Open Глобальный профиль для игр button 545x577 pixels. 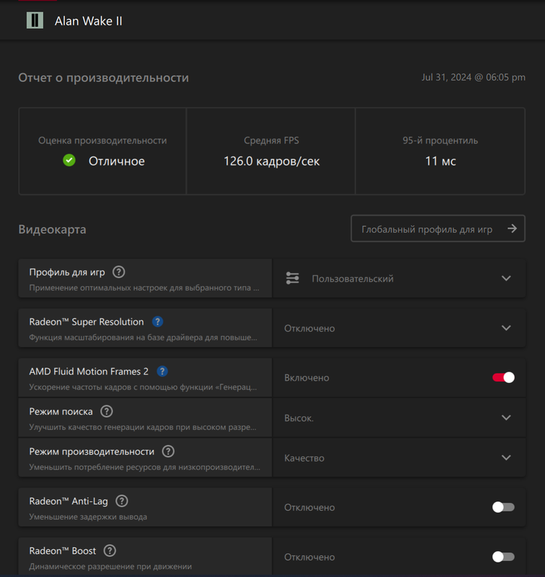(438, 229)
